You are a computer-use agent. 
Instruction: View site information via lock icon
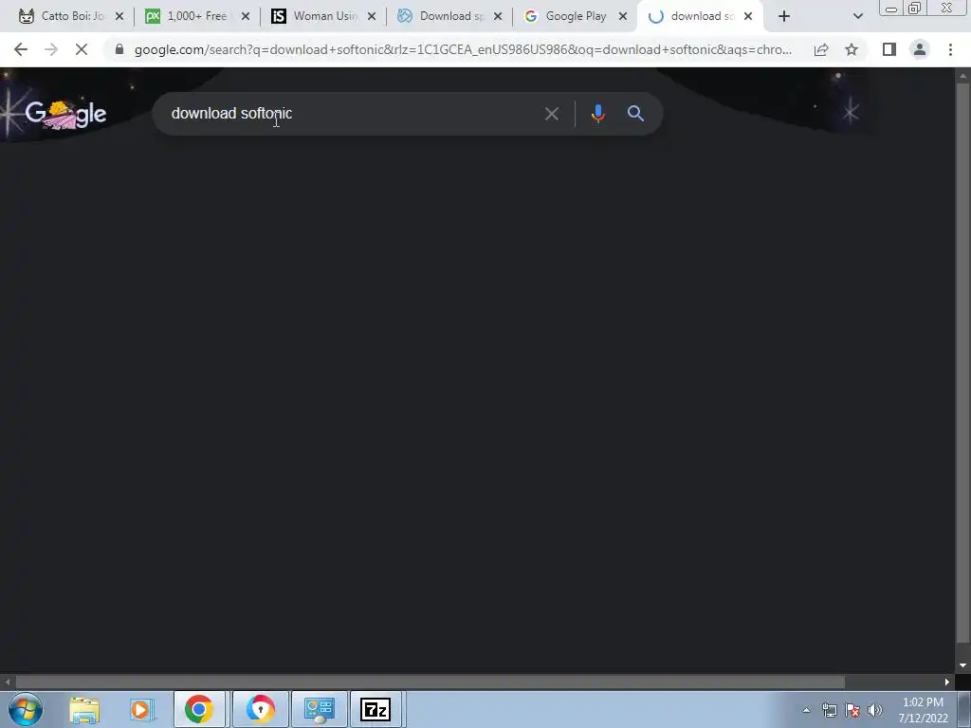[119, 49]
